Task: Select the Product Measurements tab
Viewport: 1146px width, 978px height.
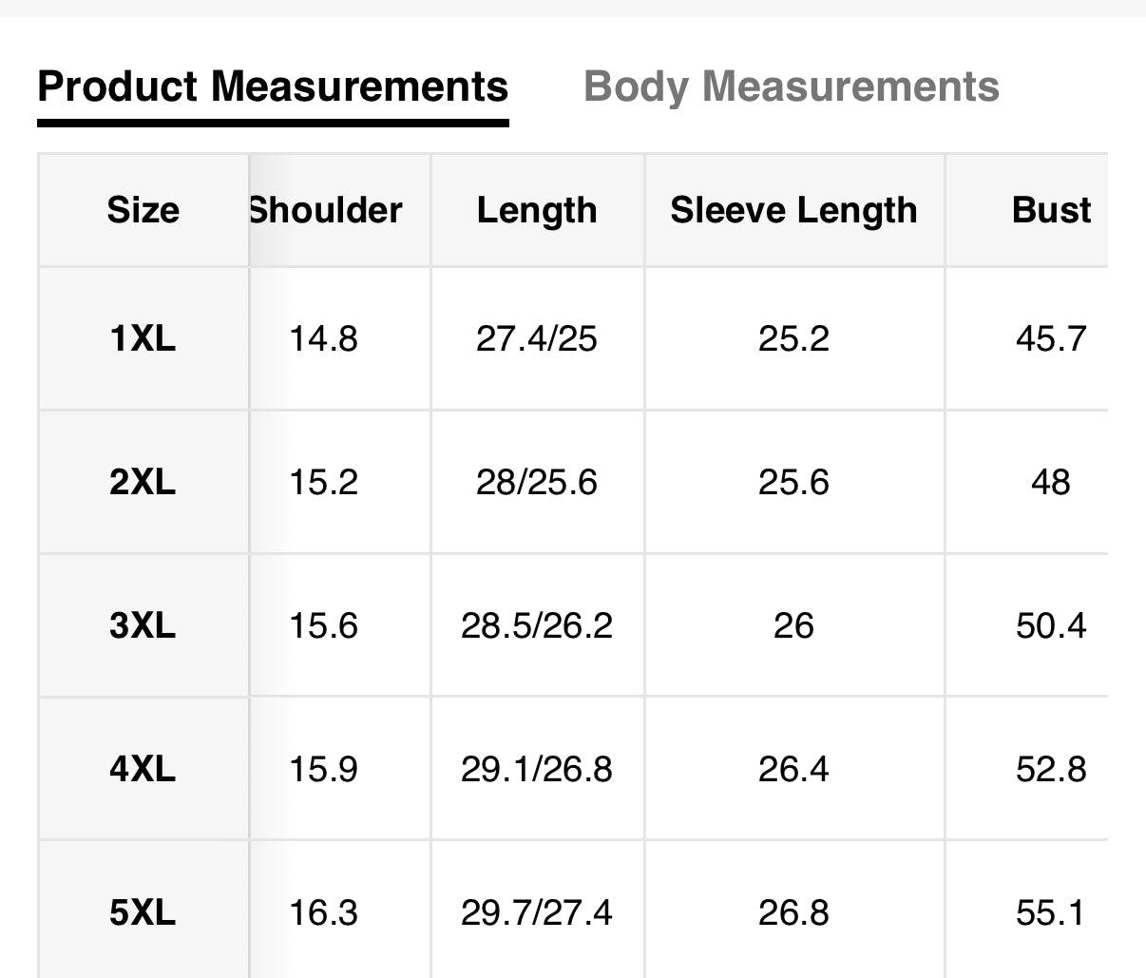Action: (x=273, y=86)
